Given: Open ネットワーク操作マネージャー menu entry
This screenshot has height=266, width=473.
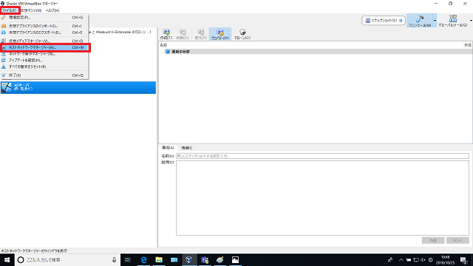Looking at the screenshot, I should click(44, 54).
